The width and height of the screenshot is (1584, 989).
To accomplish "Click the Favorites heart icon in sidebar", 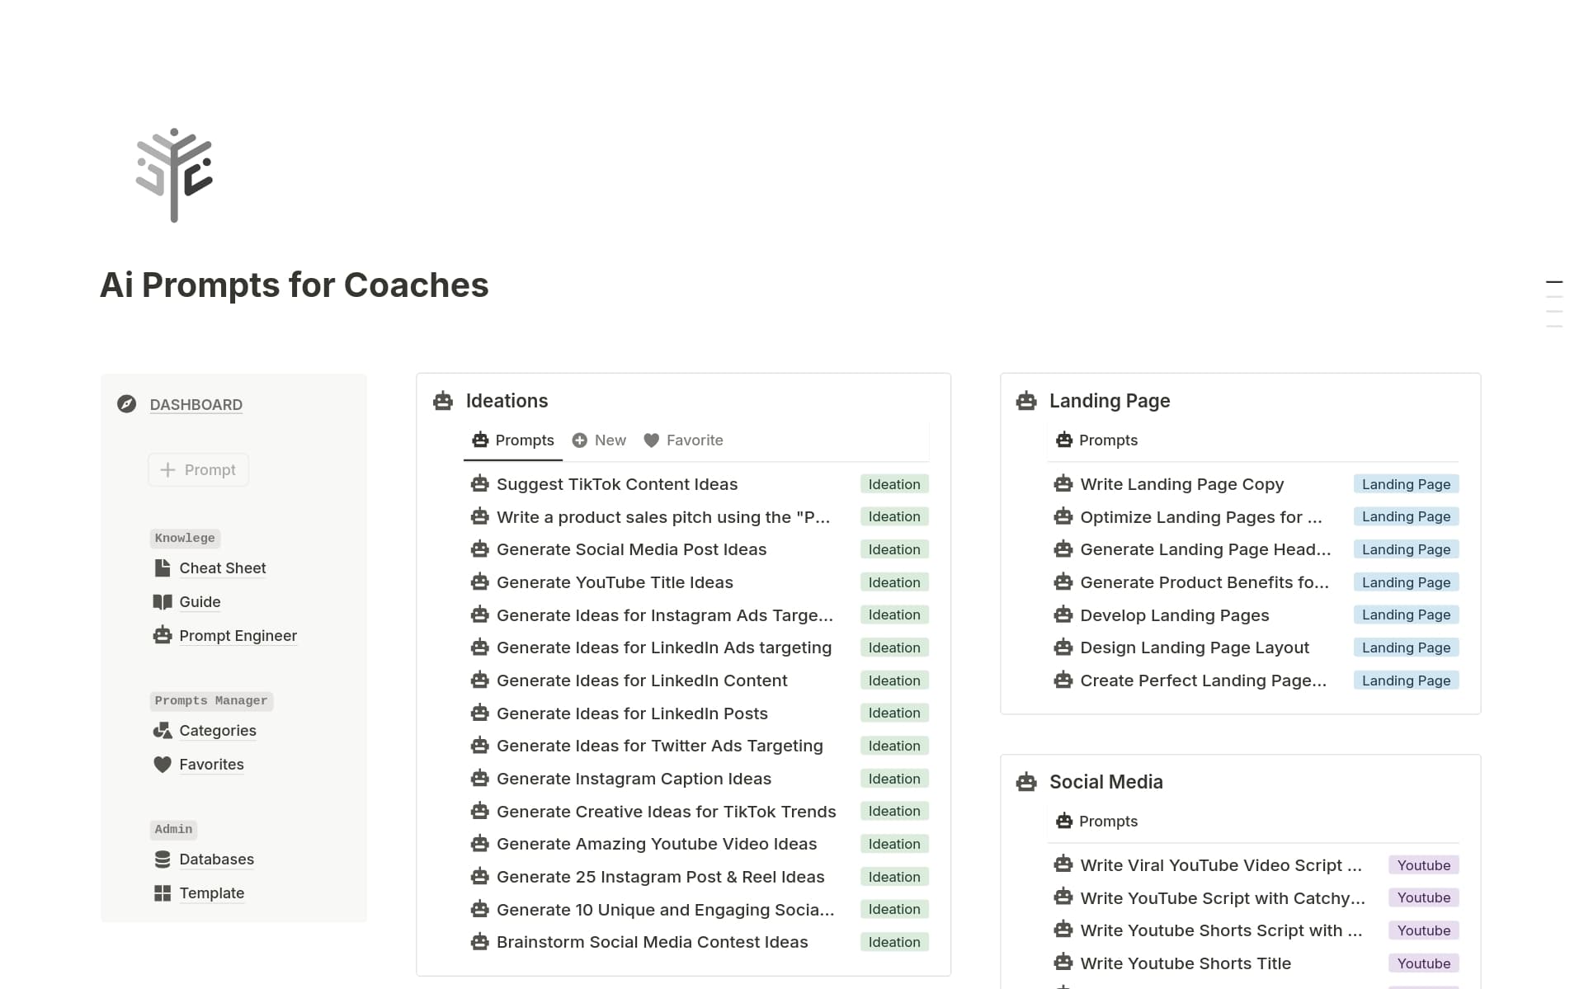I will 163,765.
